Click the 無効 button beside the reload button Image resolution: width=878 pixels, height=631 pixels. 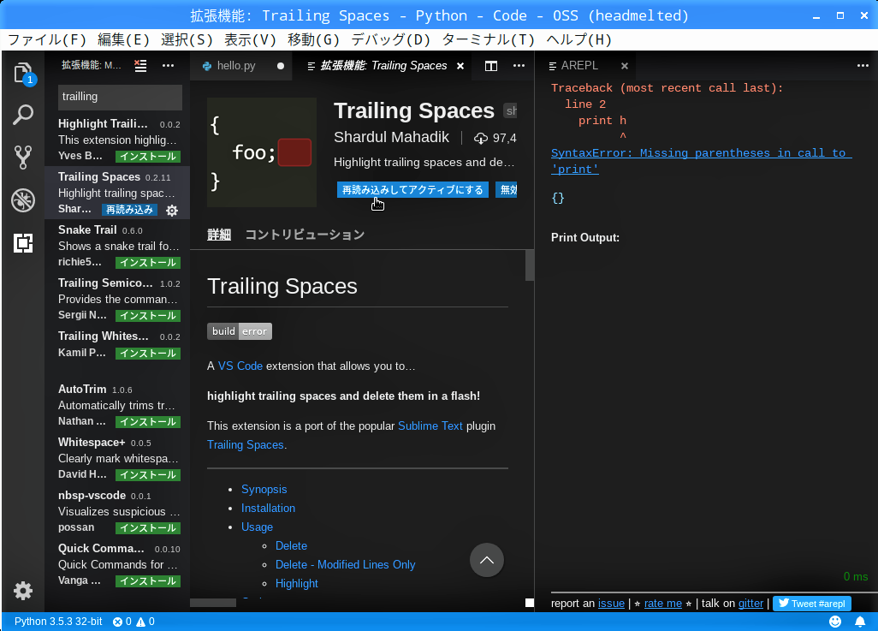point(507,190)
